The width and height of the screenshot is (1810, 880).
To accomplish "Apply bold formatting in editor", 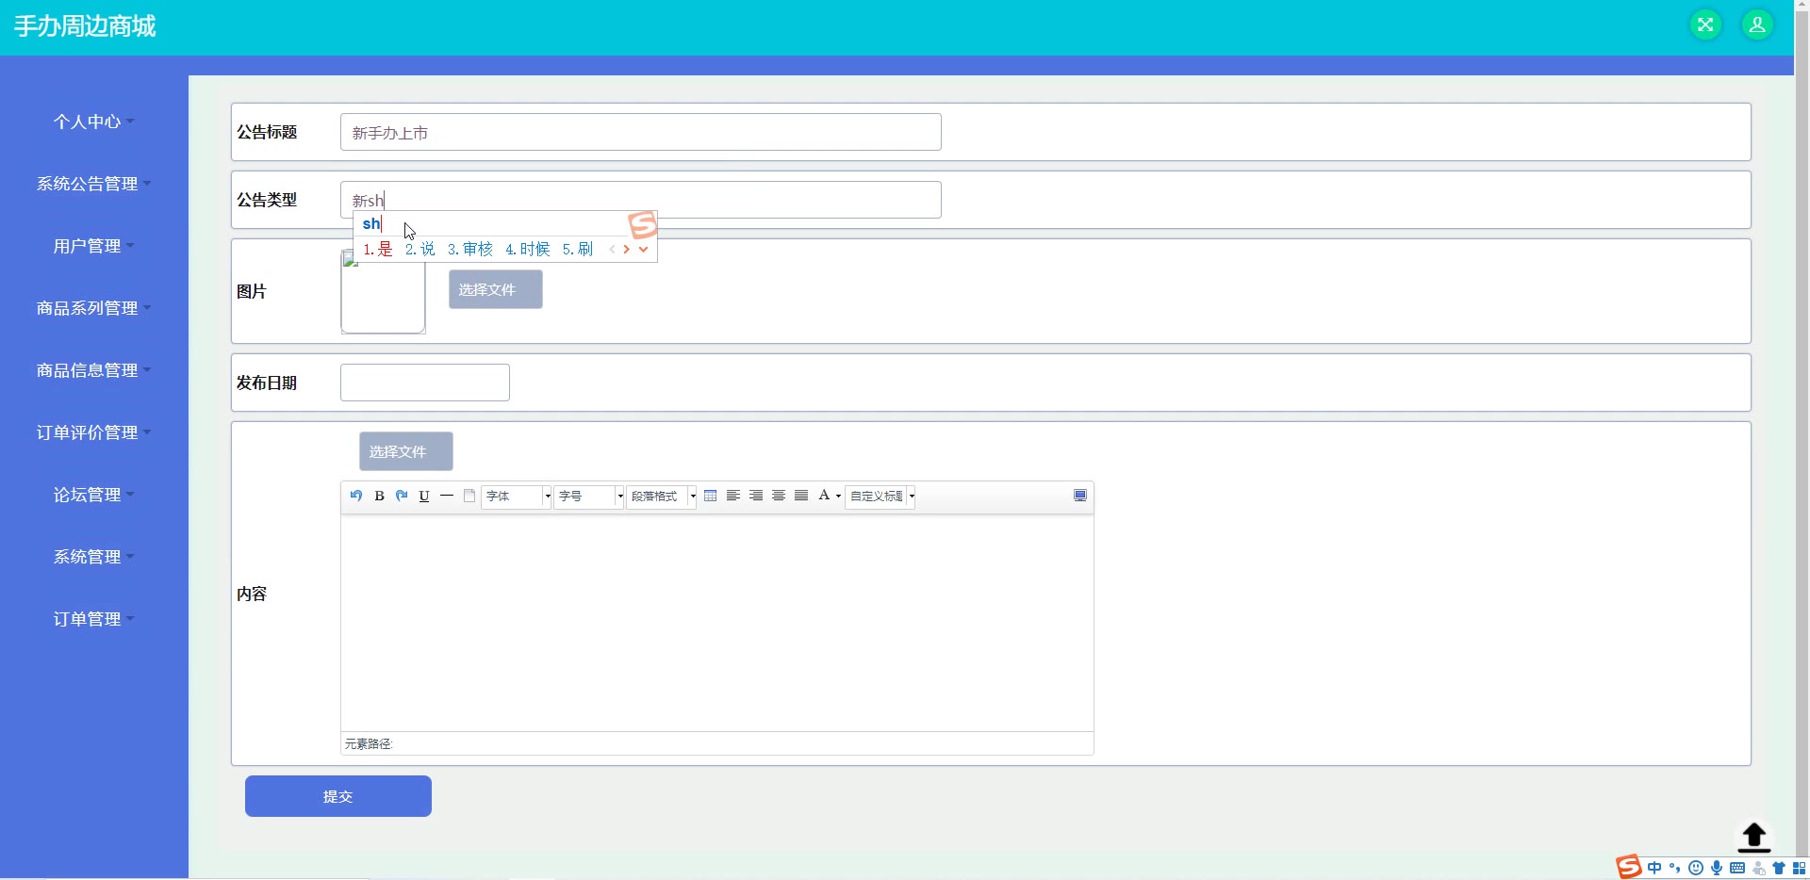I will pyautogui.click(x=379, y=496).
